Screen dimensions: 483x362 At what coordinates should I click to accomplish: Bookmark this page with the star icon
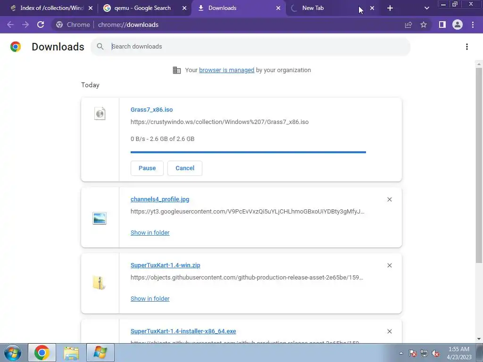click(x=424, y=25)
